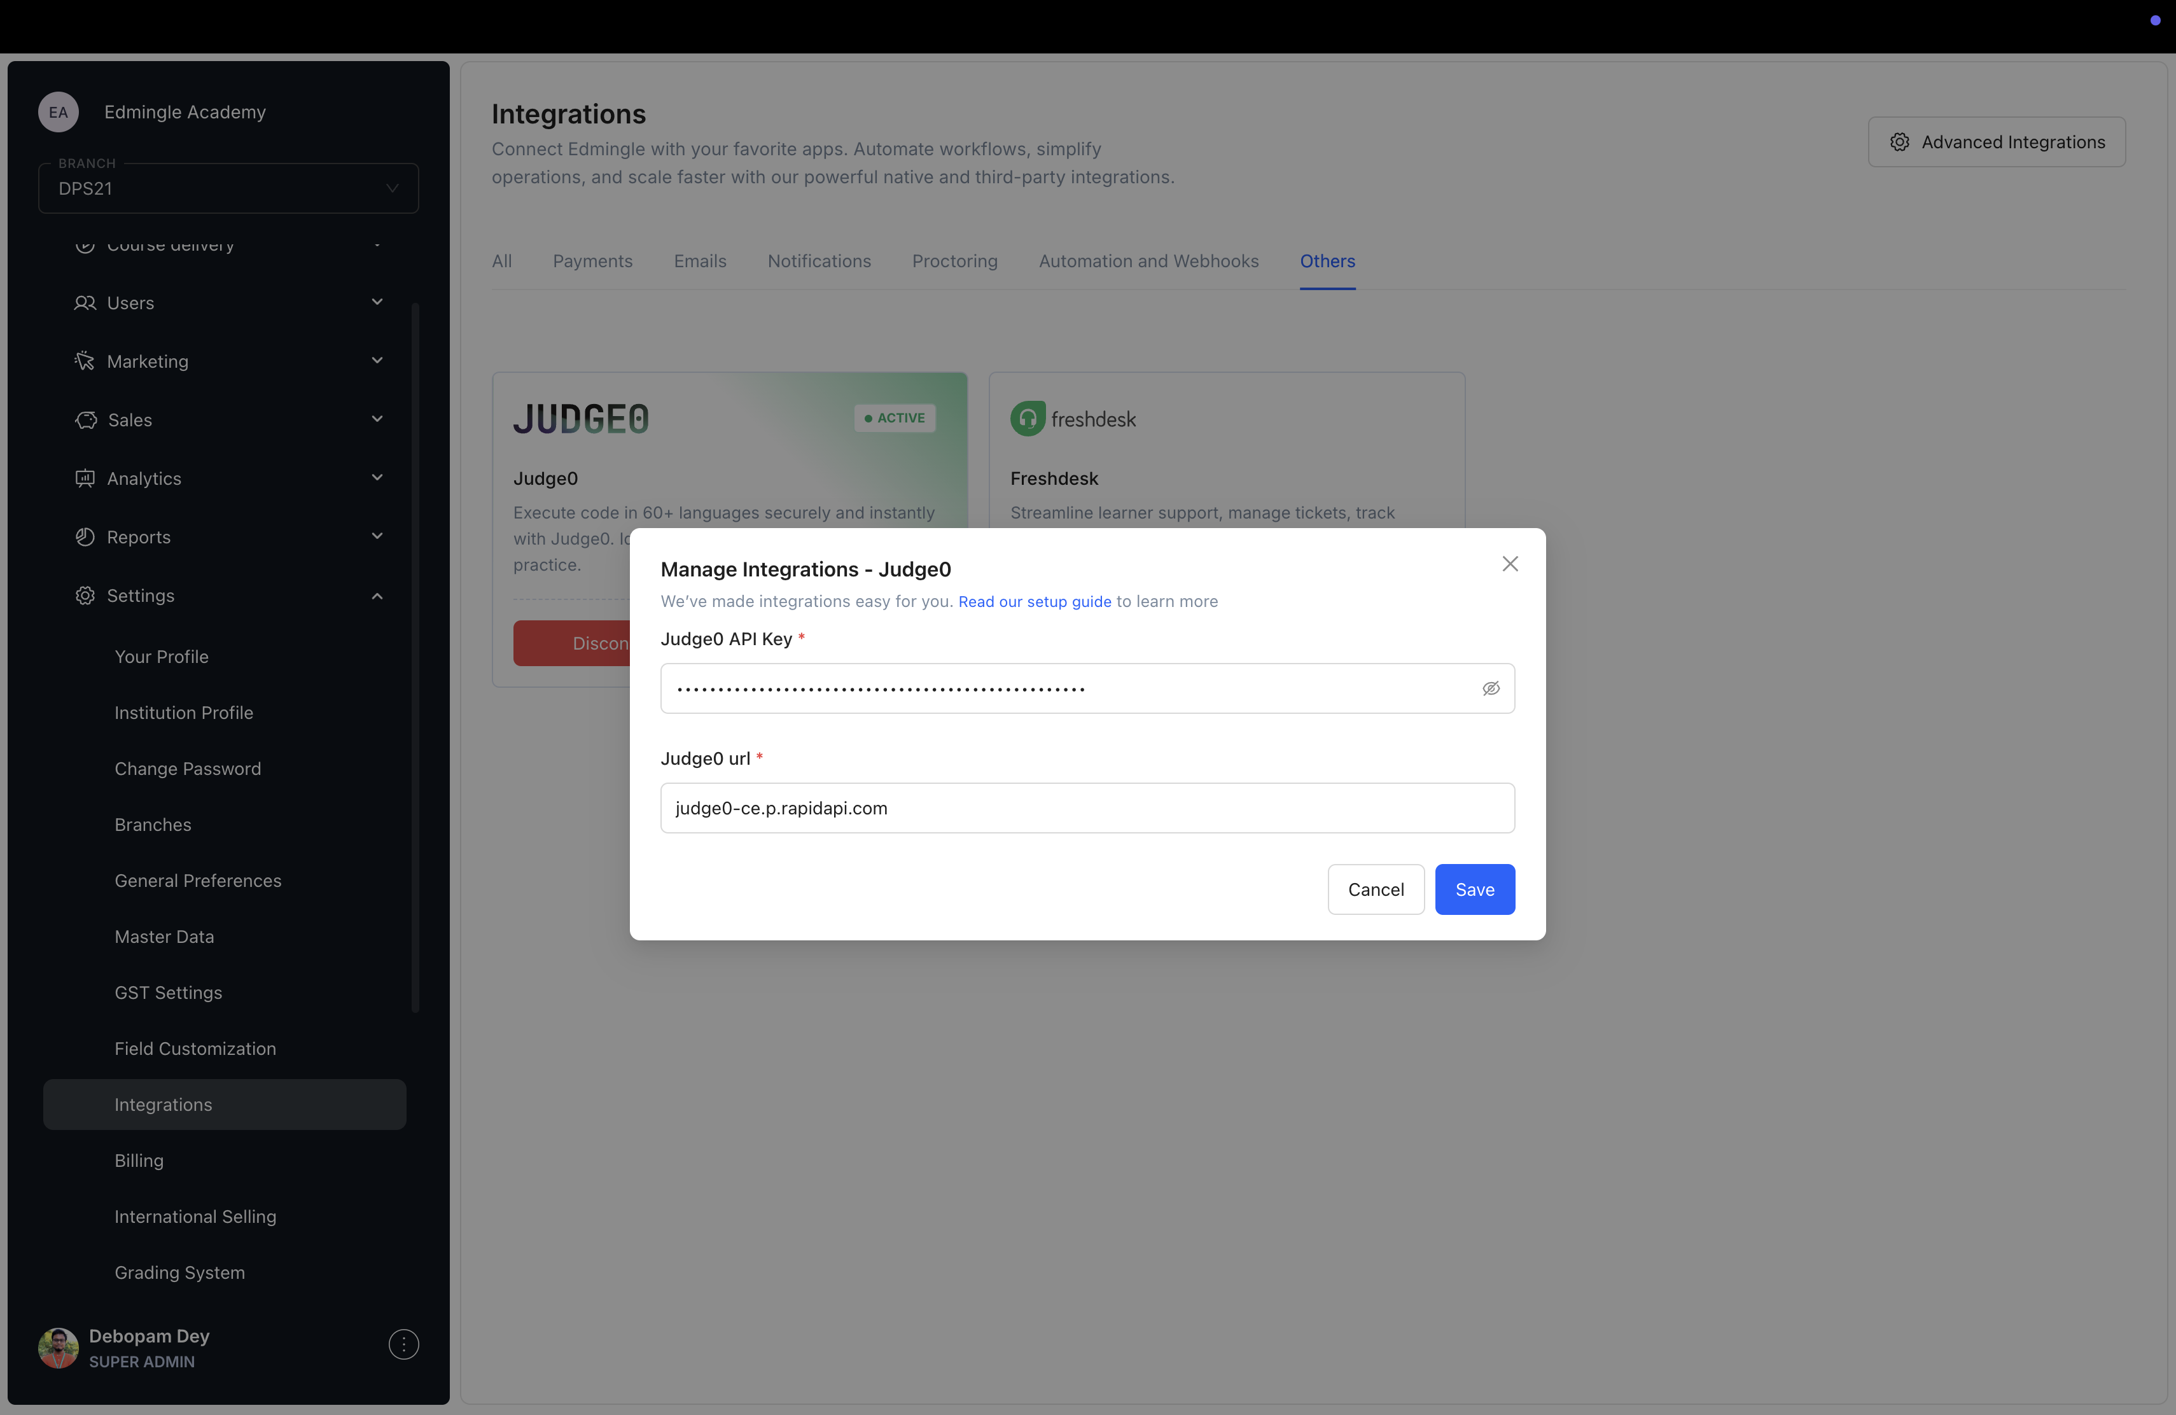Click the Analytics chart icon
Image resolution: width=2176 pixels, height=1415 pixels.
click(85, 478)
